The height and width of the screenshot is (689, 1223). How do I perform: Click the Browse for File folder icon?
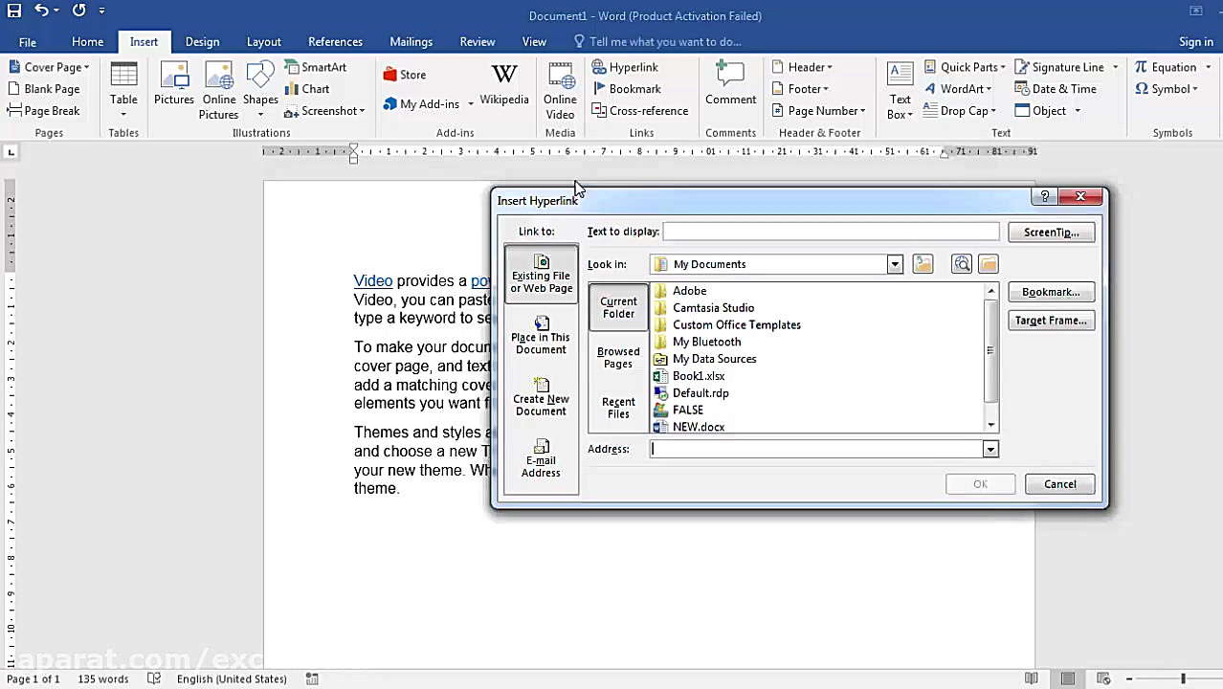coord(988,264)
